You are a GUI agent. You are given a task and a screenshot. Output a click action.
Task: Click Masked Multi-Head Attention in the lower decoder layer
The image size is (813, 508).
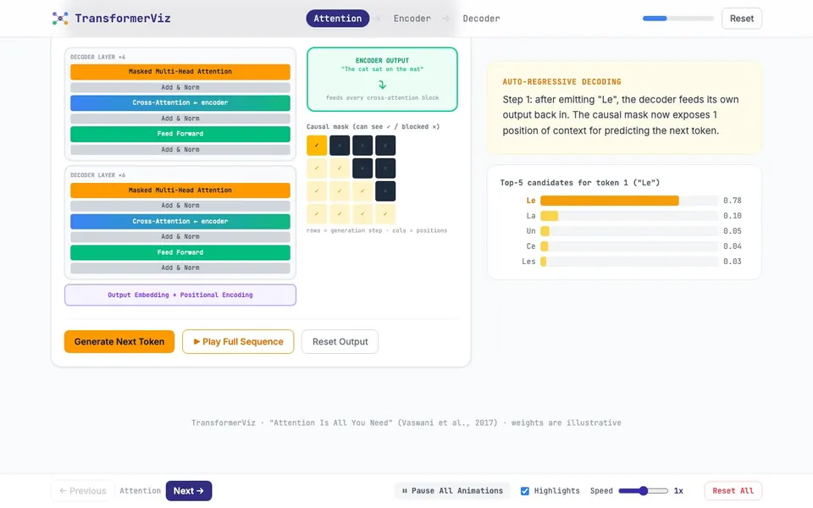point(180,190)
